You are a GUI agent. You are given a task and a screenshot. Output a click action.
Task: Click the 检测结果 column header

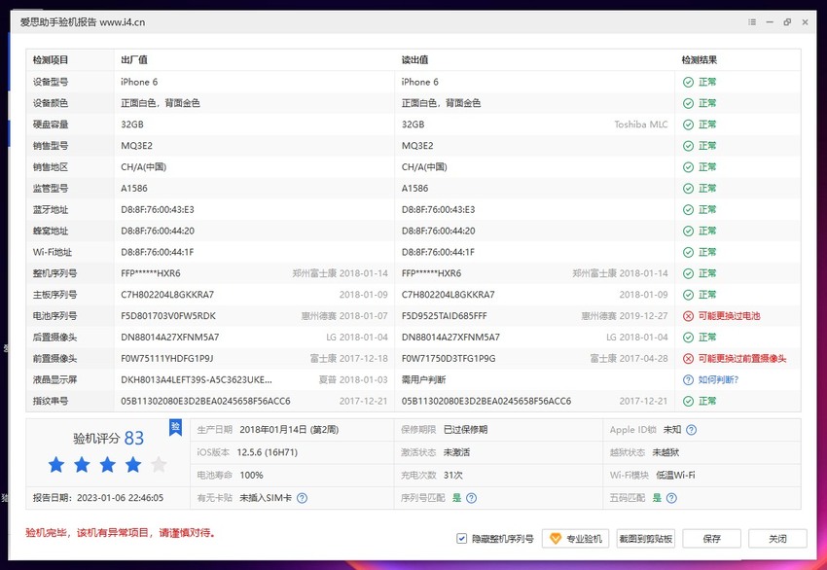pos(700,60)
